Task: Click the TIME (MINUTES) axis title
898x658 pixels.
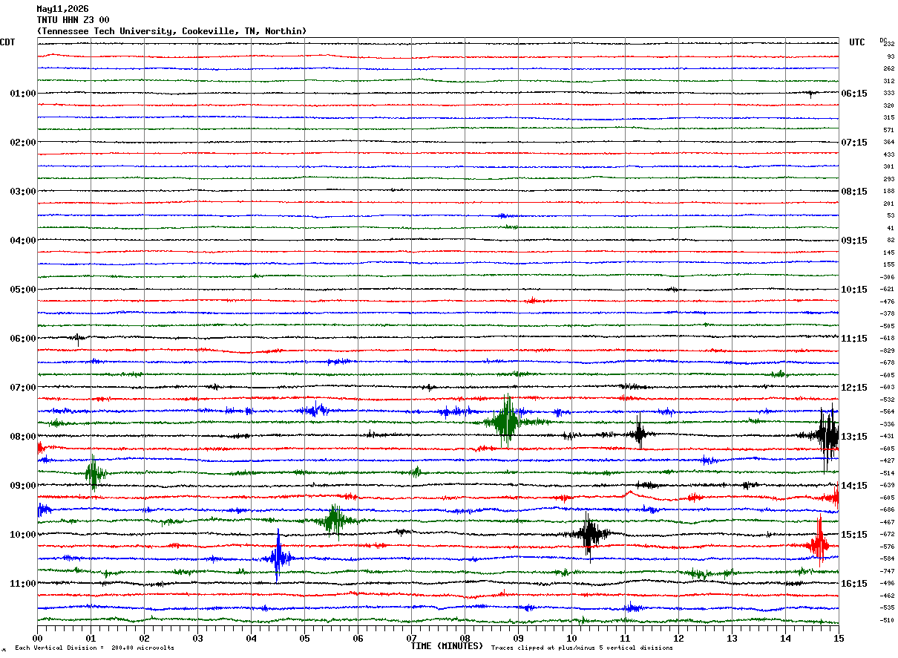Action: 447,646
